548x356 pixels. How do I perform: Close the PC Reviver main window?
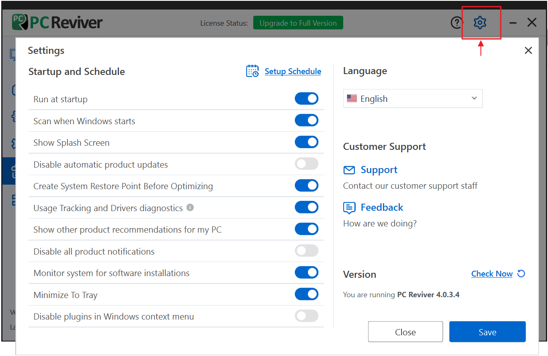pos(532,22)
